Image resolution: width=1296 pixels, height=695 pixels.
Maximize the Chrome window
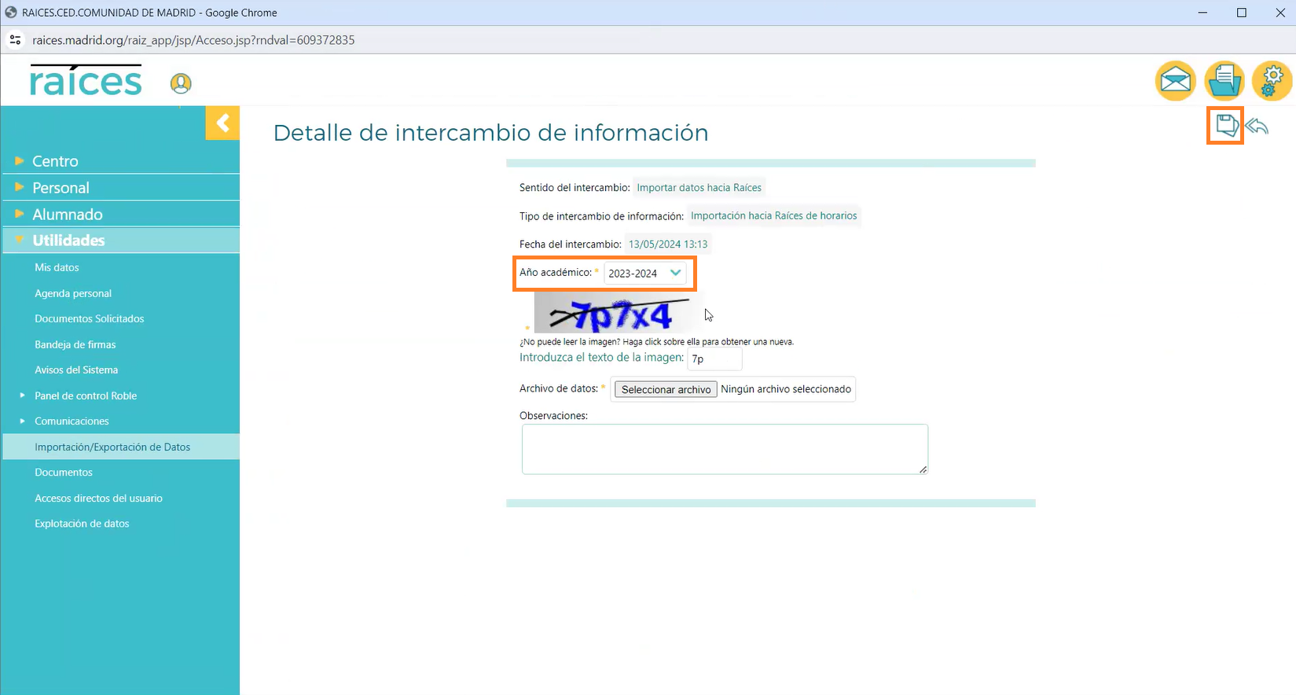[1242, 13]
